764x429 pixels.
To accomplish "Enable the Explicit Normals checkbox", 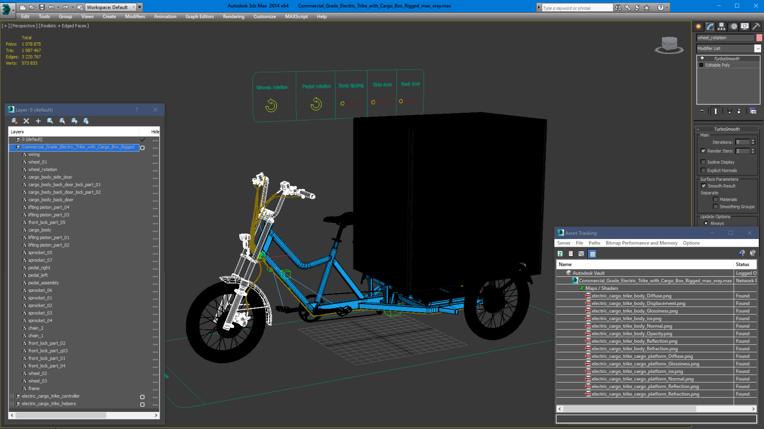I will (x=703, y=170).
